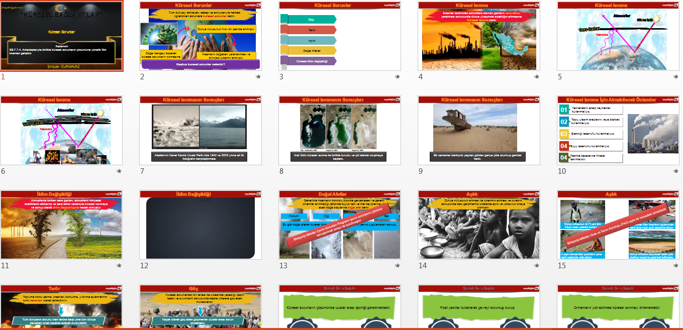Select the black-and-white Açlık slide 14
The width and height of the screenshot is (683, 330).
[478, 225]
